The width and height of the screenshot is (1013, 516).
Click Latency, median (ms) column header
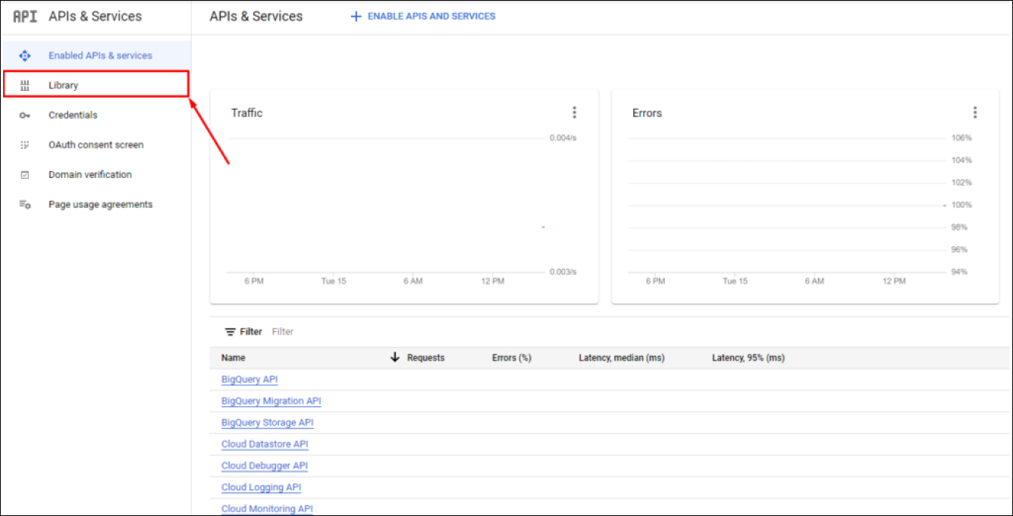pos(622,358)
